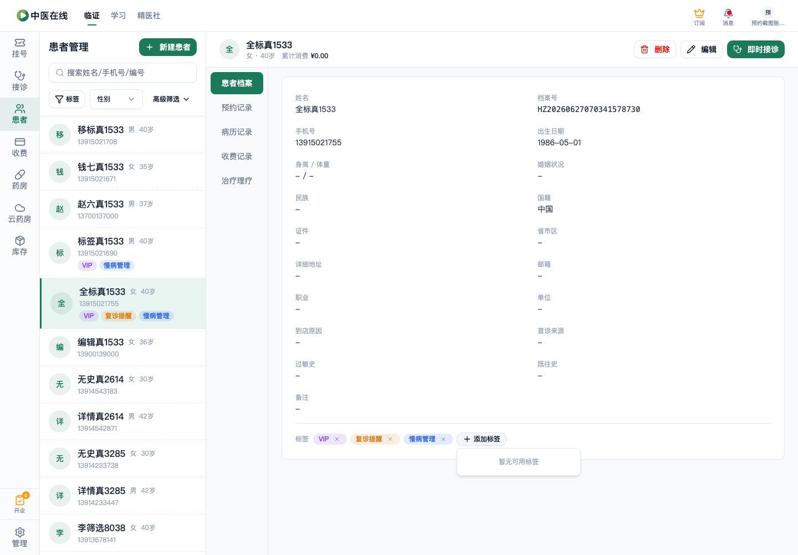
Task: Select patient 编辑真1533 in list
Action: 123,347
